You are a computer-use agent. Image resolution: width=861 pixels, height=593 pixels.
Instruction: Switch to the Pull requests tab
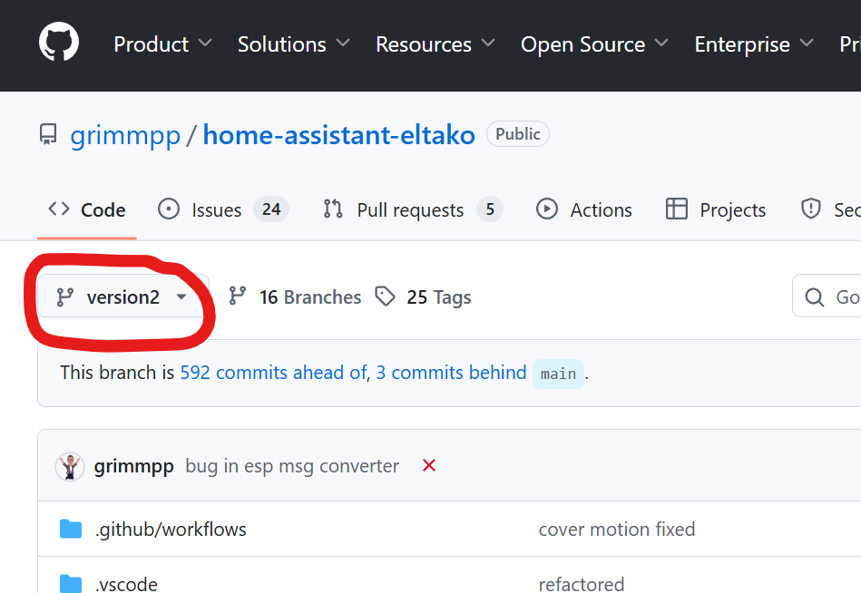point(411,210)
